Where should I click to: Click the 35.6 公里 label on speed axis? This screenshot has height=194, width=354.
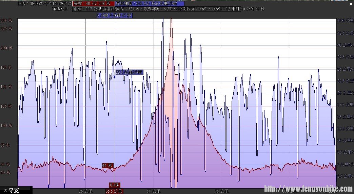click(345, 21)
